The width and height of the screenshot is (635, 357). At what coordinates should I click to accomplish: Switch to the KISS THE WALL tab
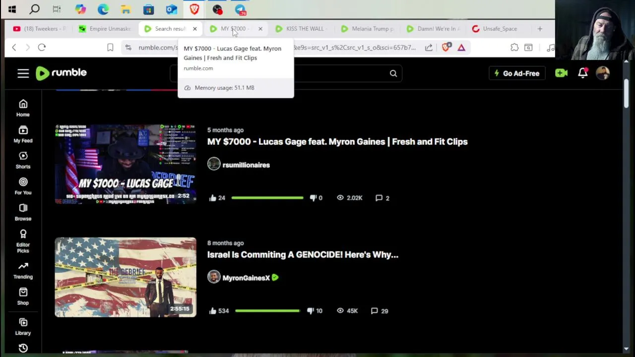(302, 29)
